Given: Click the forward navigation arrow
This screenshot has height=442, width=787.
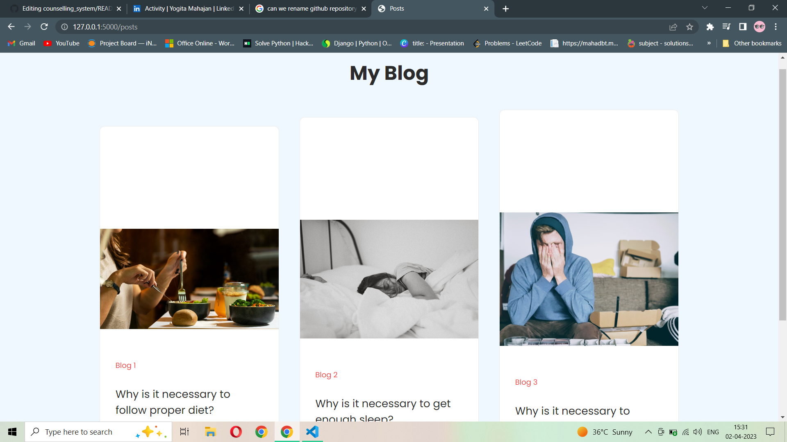Looking at the screenshot, I should [27, 27].
